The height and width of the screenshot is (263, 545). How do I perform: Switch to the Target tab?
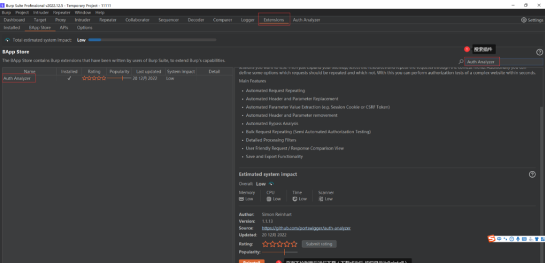[40, 20]
